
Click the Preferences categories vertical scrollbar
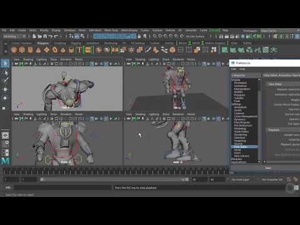point(259,120)
